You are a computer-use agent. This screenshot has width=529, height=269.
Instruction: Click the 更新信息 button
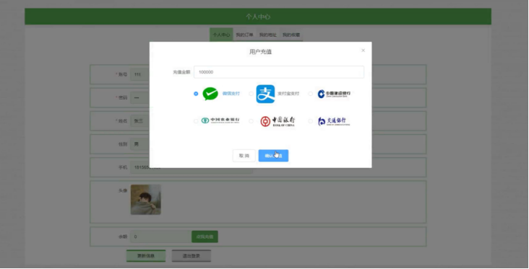[146, 256]
